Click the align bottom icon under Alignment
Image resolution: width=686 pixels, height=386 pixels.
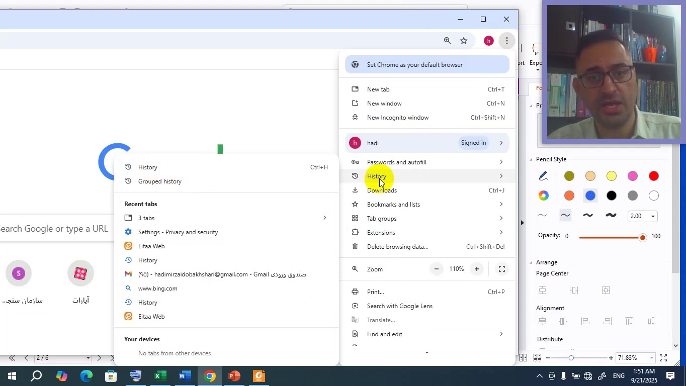(651, 321)
